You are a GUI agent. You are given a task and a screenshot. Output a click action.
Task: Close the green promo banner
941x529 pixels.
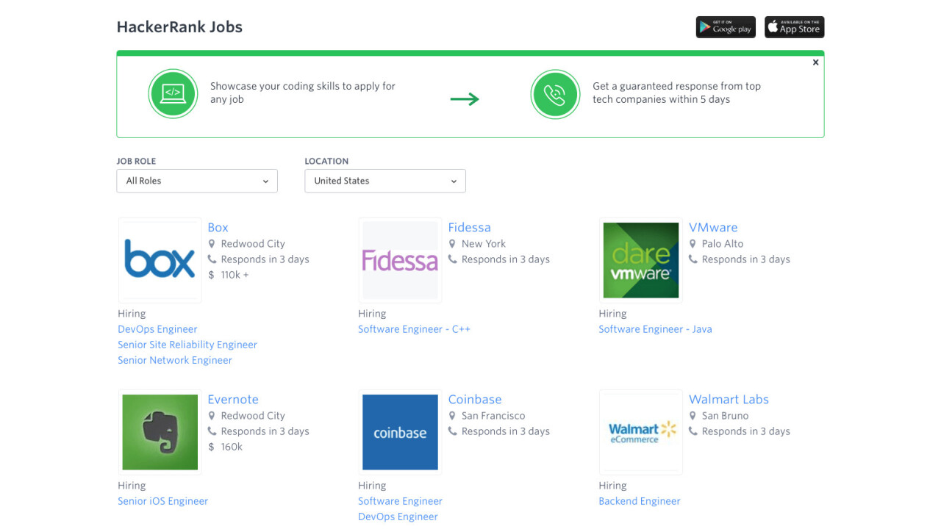[x=815, y=62]
